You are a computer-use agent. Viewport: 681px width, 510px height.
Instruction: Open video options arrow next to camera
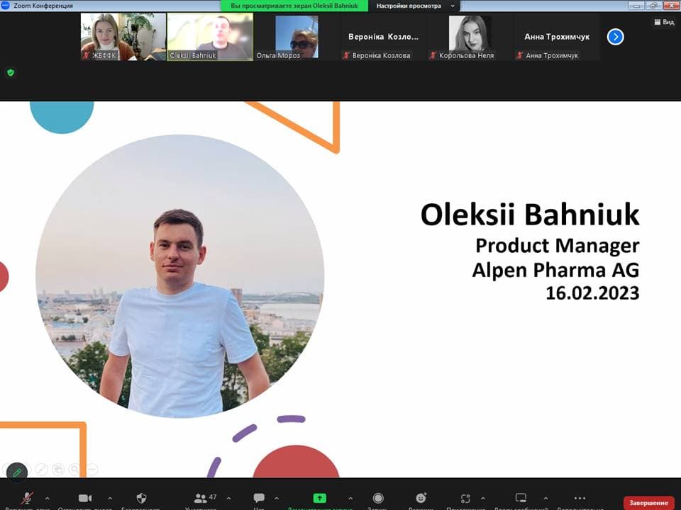[x=110, y=498]
